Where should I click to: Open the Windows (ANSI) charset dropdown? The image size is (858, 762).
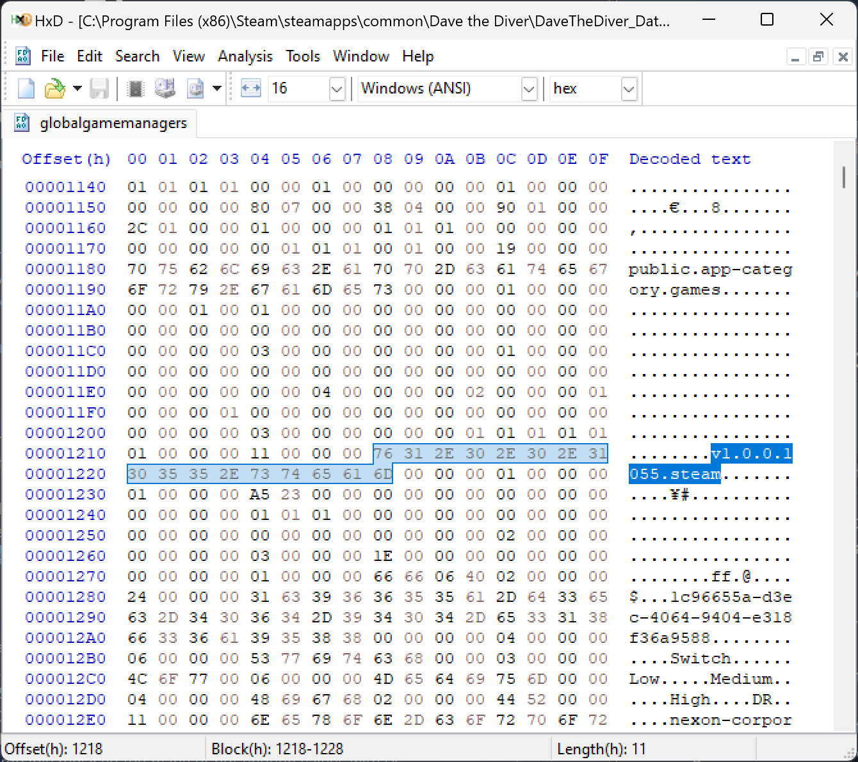point(529,89)
